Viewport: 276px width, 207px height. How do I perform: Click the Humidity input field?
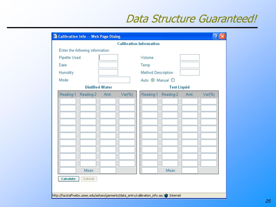click(x=108, y=72)
